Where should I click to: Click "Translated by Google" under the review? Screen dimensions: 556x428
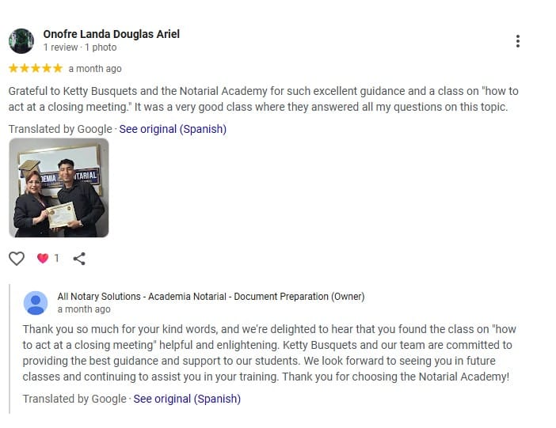click(x=60, y=129)
